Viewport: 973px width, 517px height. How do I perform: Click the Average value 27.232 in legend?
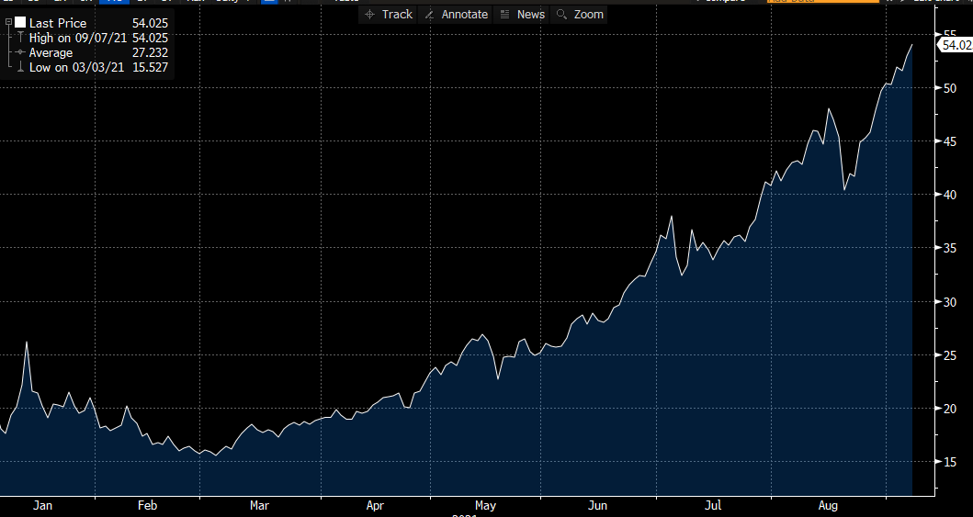(x=150, y=53)
